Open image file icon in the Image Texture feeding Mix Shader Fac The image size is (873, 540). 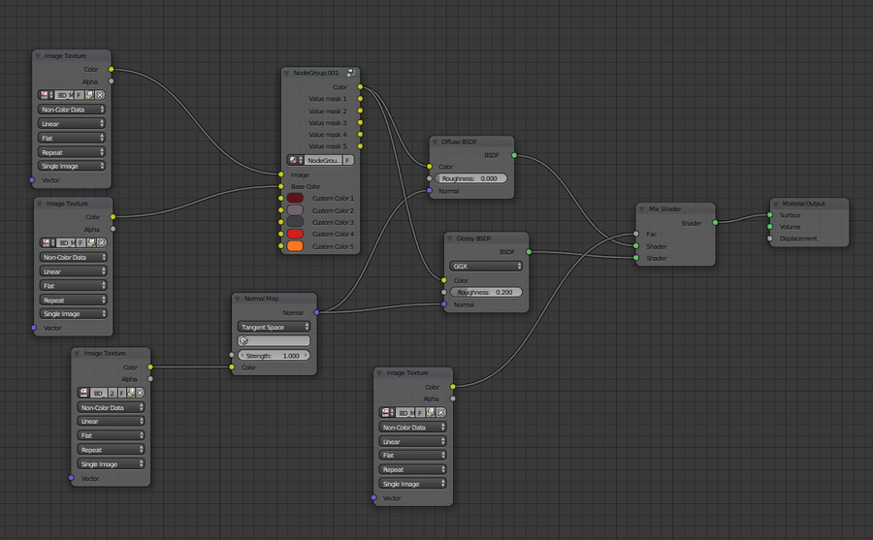431,413
